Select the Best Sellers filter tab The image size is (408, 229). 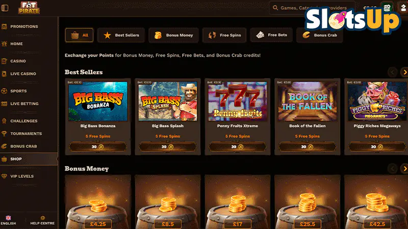pyautogui.click(x=121, y=35)
